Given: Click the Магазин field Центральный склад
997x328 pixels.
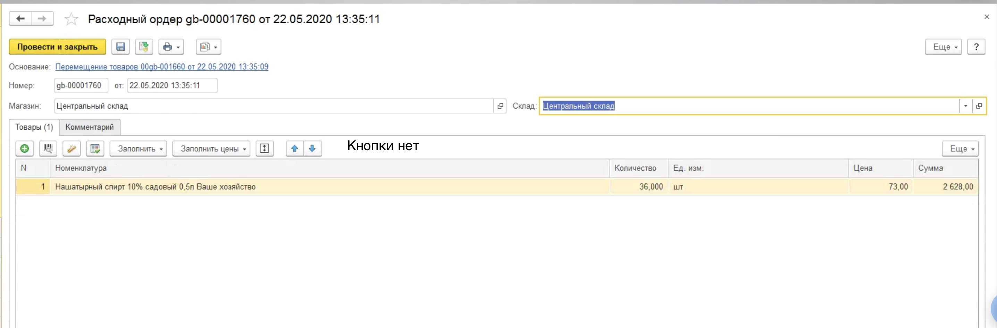Looking at the screenshot, I should click(x=274, y=106).
